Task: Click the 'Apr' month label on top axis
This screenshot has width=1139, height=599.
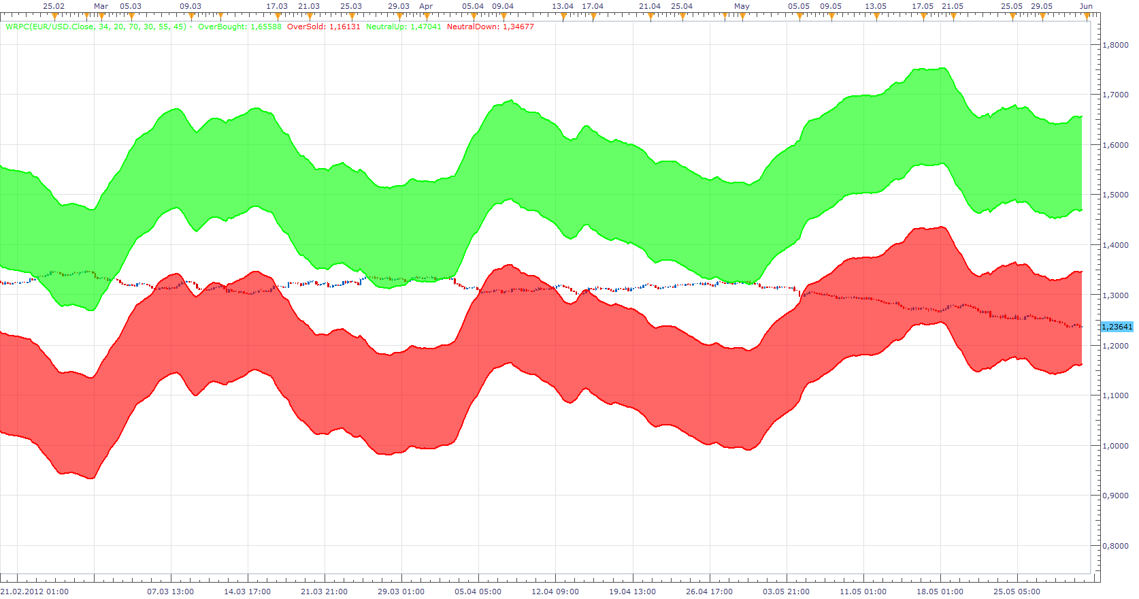Action: (426, 6)
